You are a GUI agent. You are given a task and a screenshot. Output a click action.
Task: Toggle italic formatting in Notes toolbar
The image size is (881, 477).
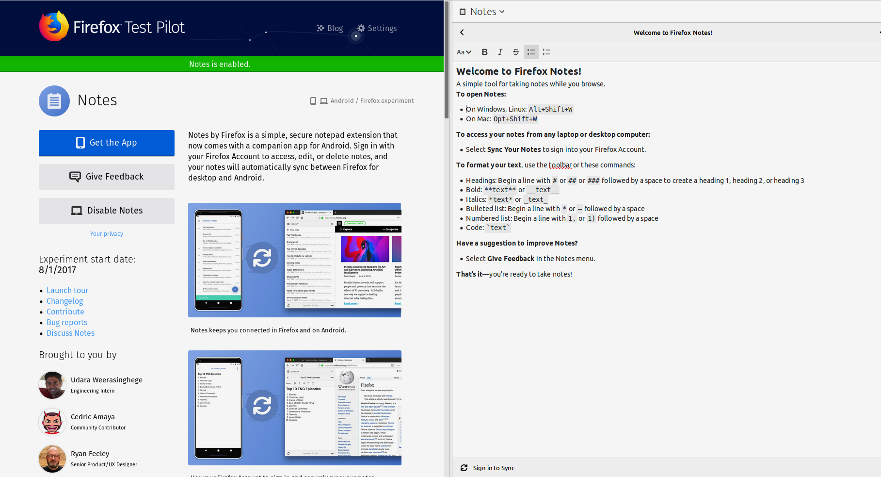click(x=500, y=52)
